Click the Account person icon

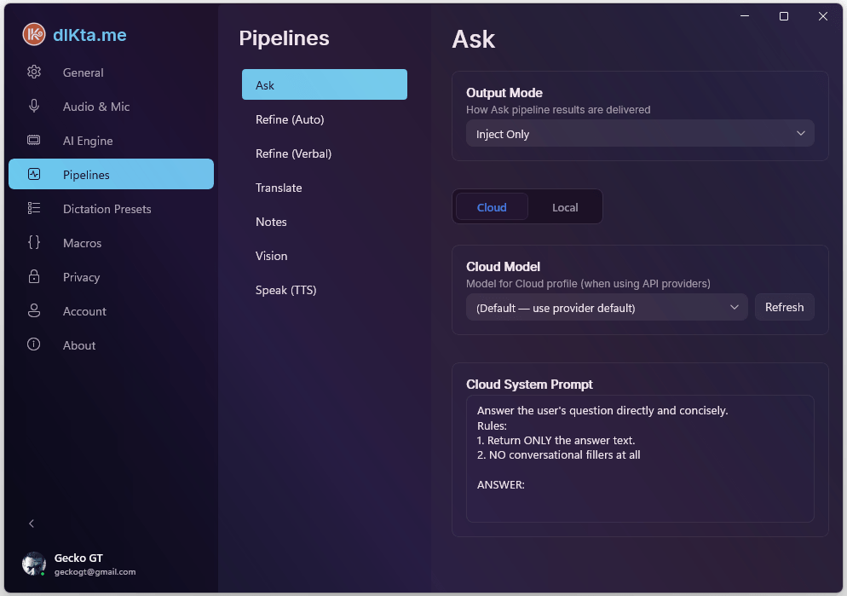click(x=34, y=311)
